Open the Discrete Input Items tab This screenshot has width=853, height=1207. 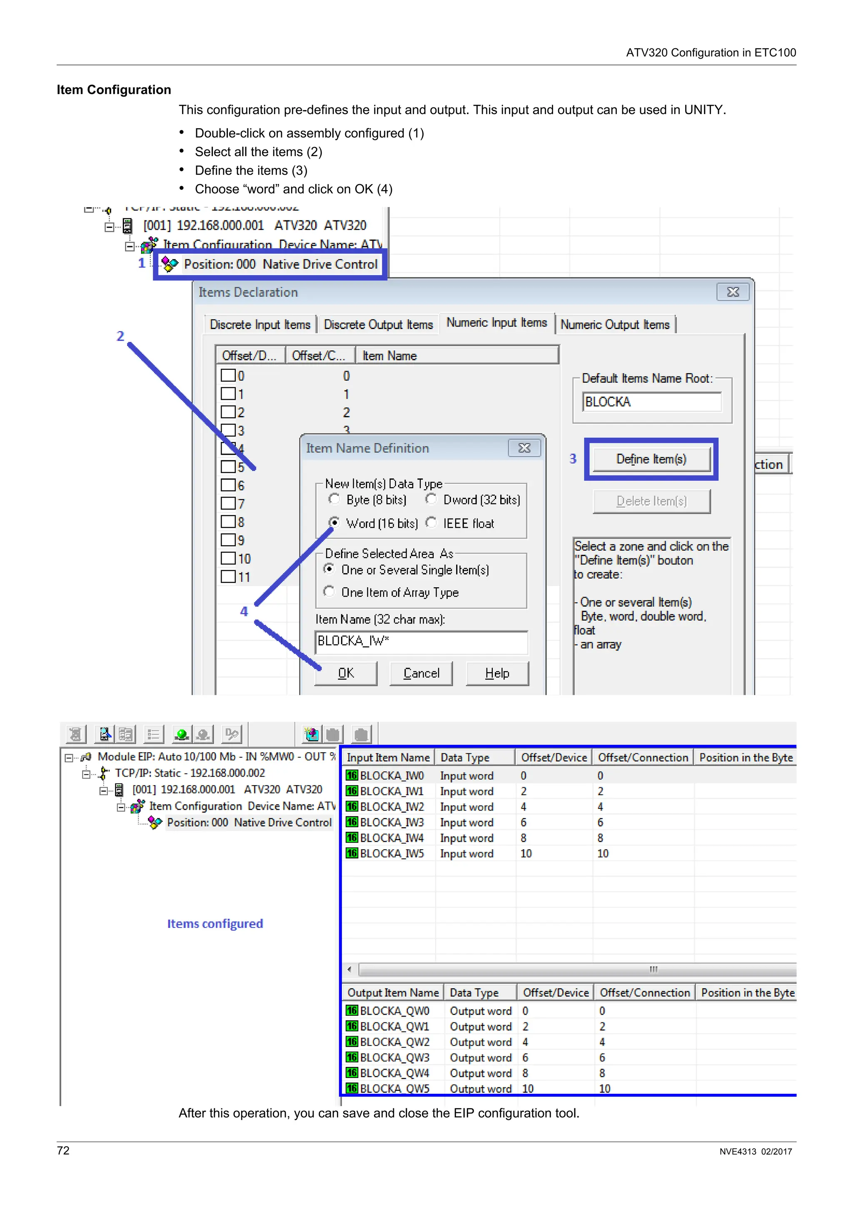[x=260, y=324]
